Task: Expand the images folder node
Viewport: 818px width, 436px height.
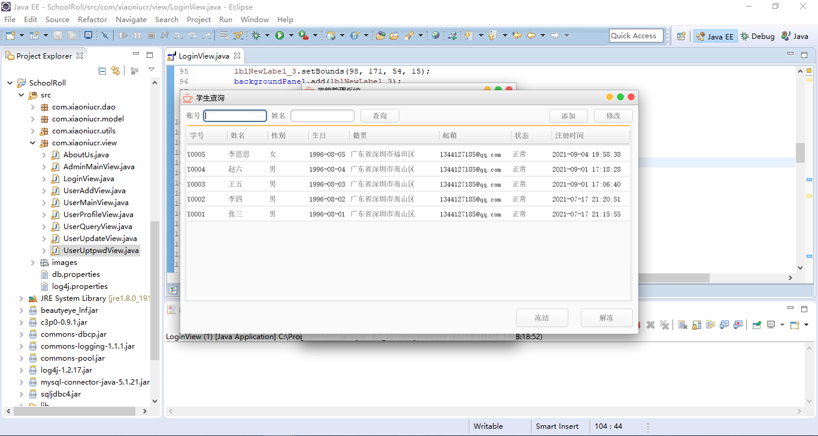Action: tap(33, 263)
